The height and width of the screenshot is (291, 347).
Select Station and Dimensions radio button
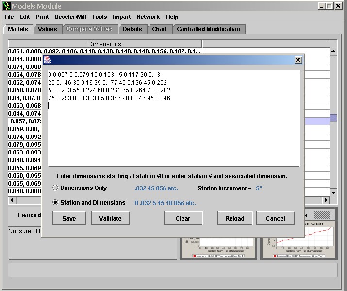click(x=55, y=203)
